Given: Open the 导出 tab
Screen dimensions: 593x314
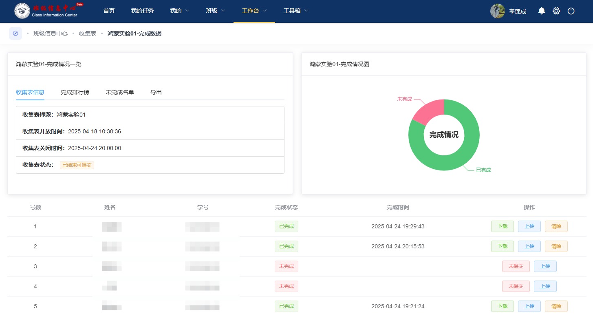Looking at the screenshot, I should pos(156,92).
